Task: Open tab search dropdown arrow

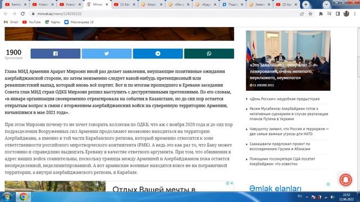Action: 326,4
